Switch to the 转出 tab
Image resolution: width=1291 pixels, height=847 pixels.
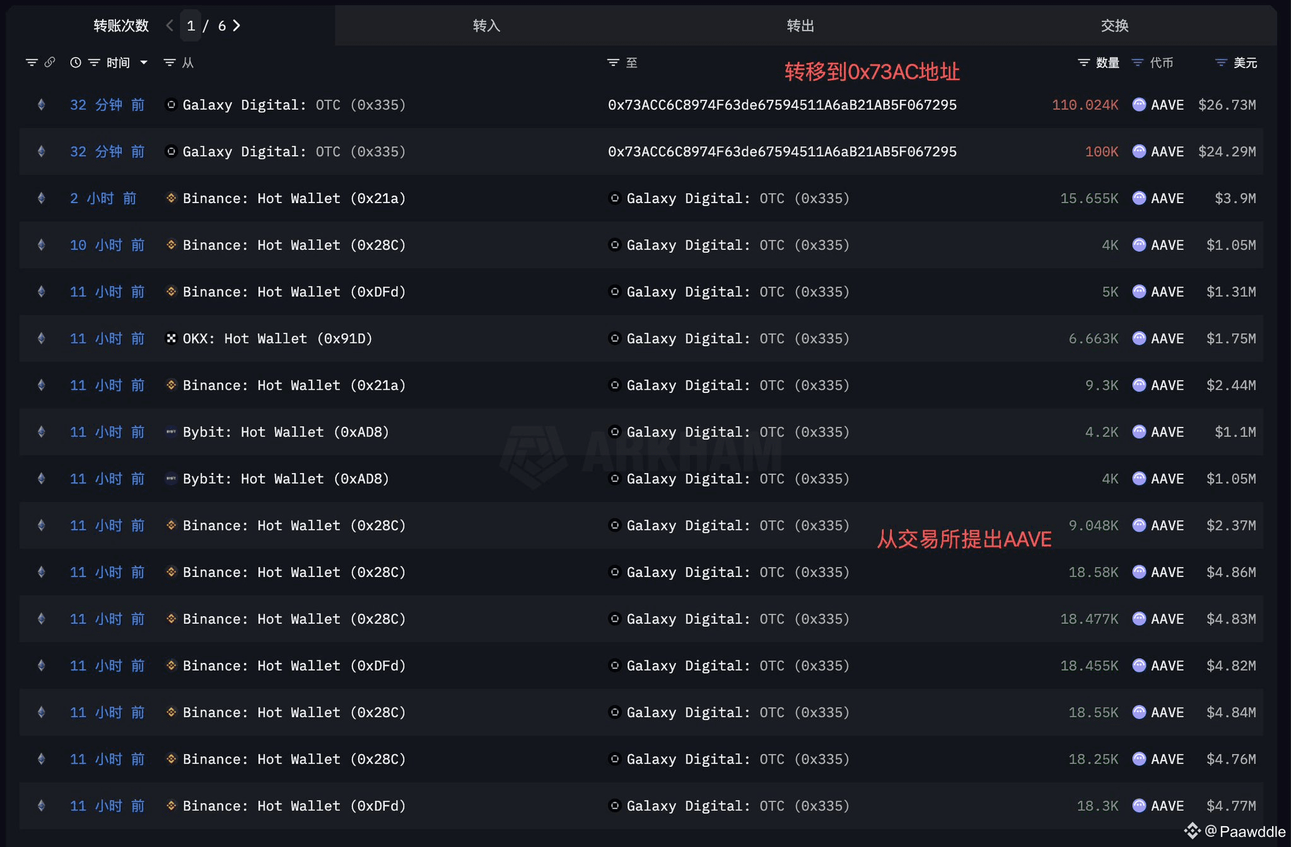[800, 26]
